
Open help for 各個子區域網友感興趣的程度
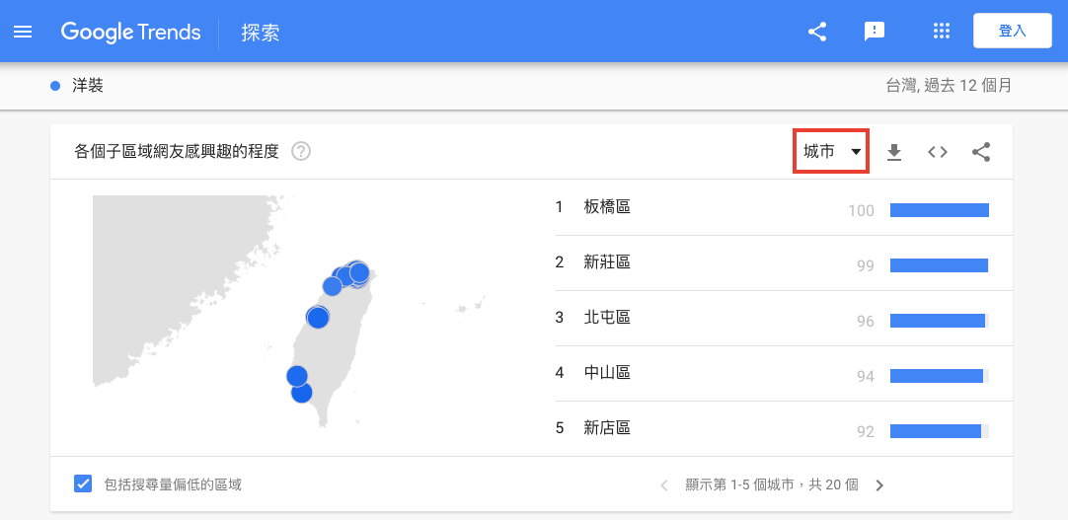[x=301, y=152]
